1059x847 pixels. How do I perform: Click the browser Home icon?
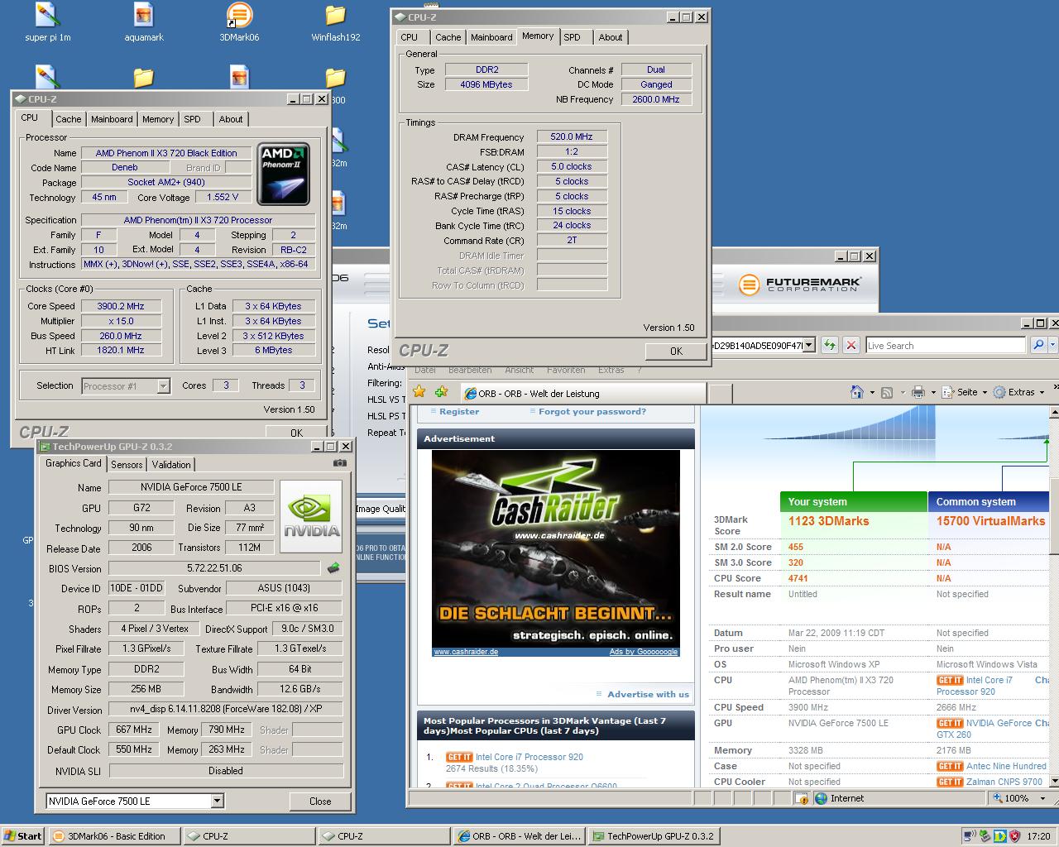tap(857, 392)
